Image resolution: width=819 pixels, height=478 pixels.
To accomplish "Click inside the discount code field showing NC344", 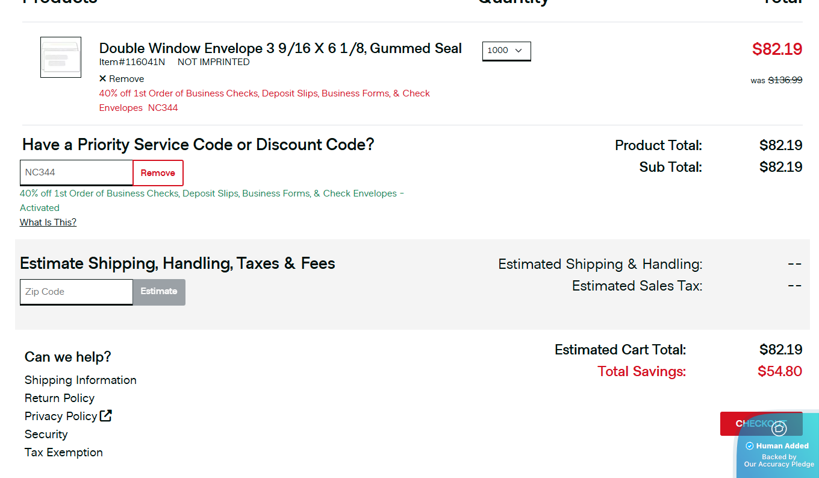I will [x=76, y=172].
